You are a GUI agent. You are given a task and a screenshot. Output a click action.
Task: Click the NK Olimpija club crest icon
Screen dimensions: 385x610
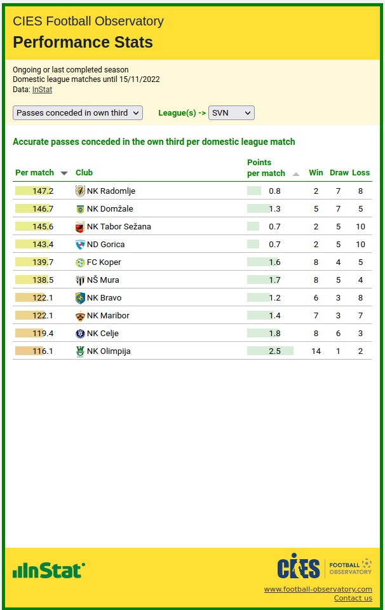[x=80, y=351]
